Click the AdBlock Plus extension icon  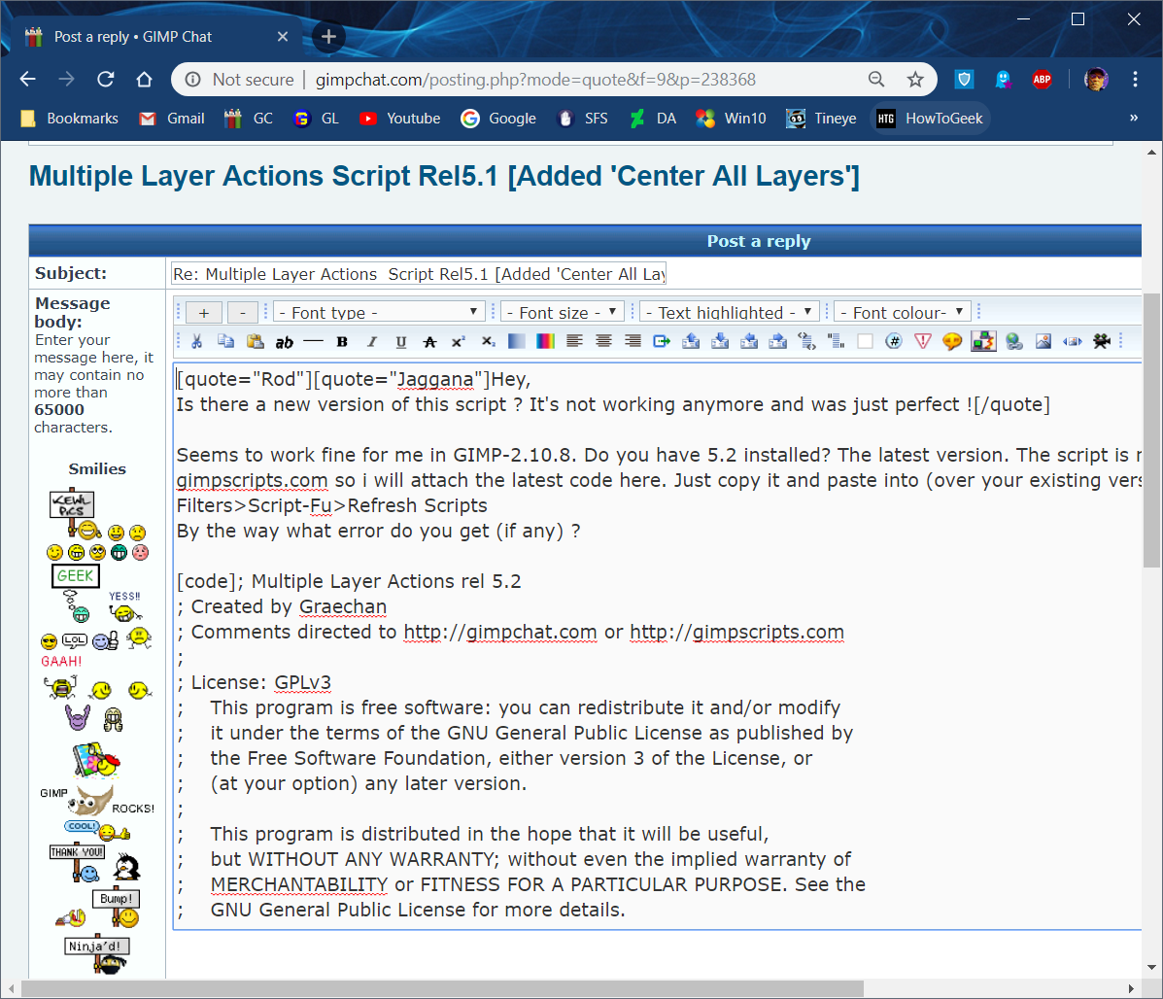(1042, 80)
